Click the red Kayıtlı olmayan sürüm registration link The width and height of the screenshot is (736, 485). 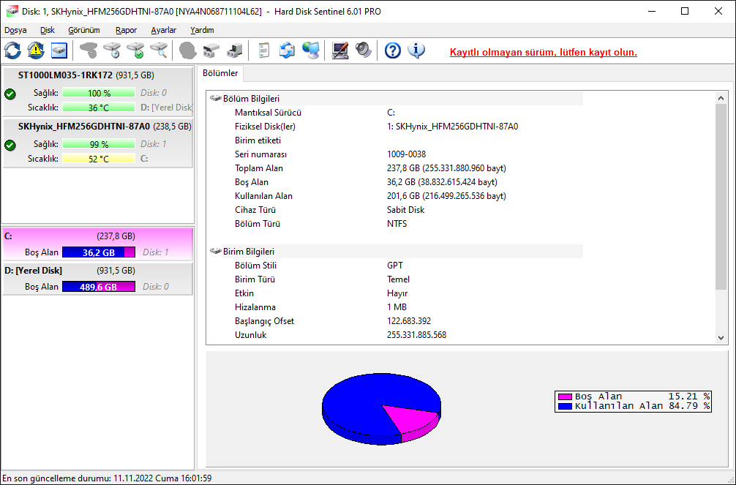pos(543,52)
